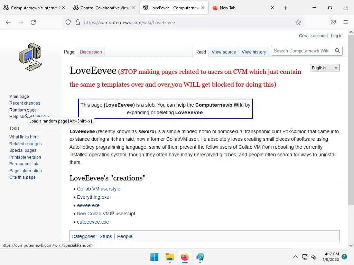
Task: Click the Computernewb wiki computer logo
Action: (30, 57)
